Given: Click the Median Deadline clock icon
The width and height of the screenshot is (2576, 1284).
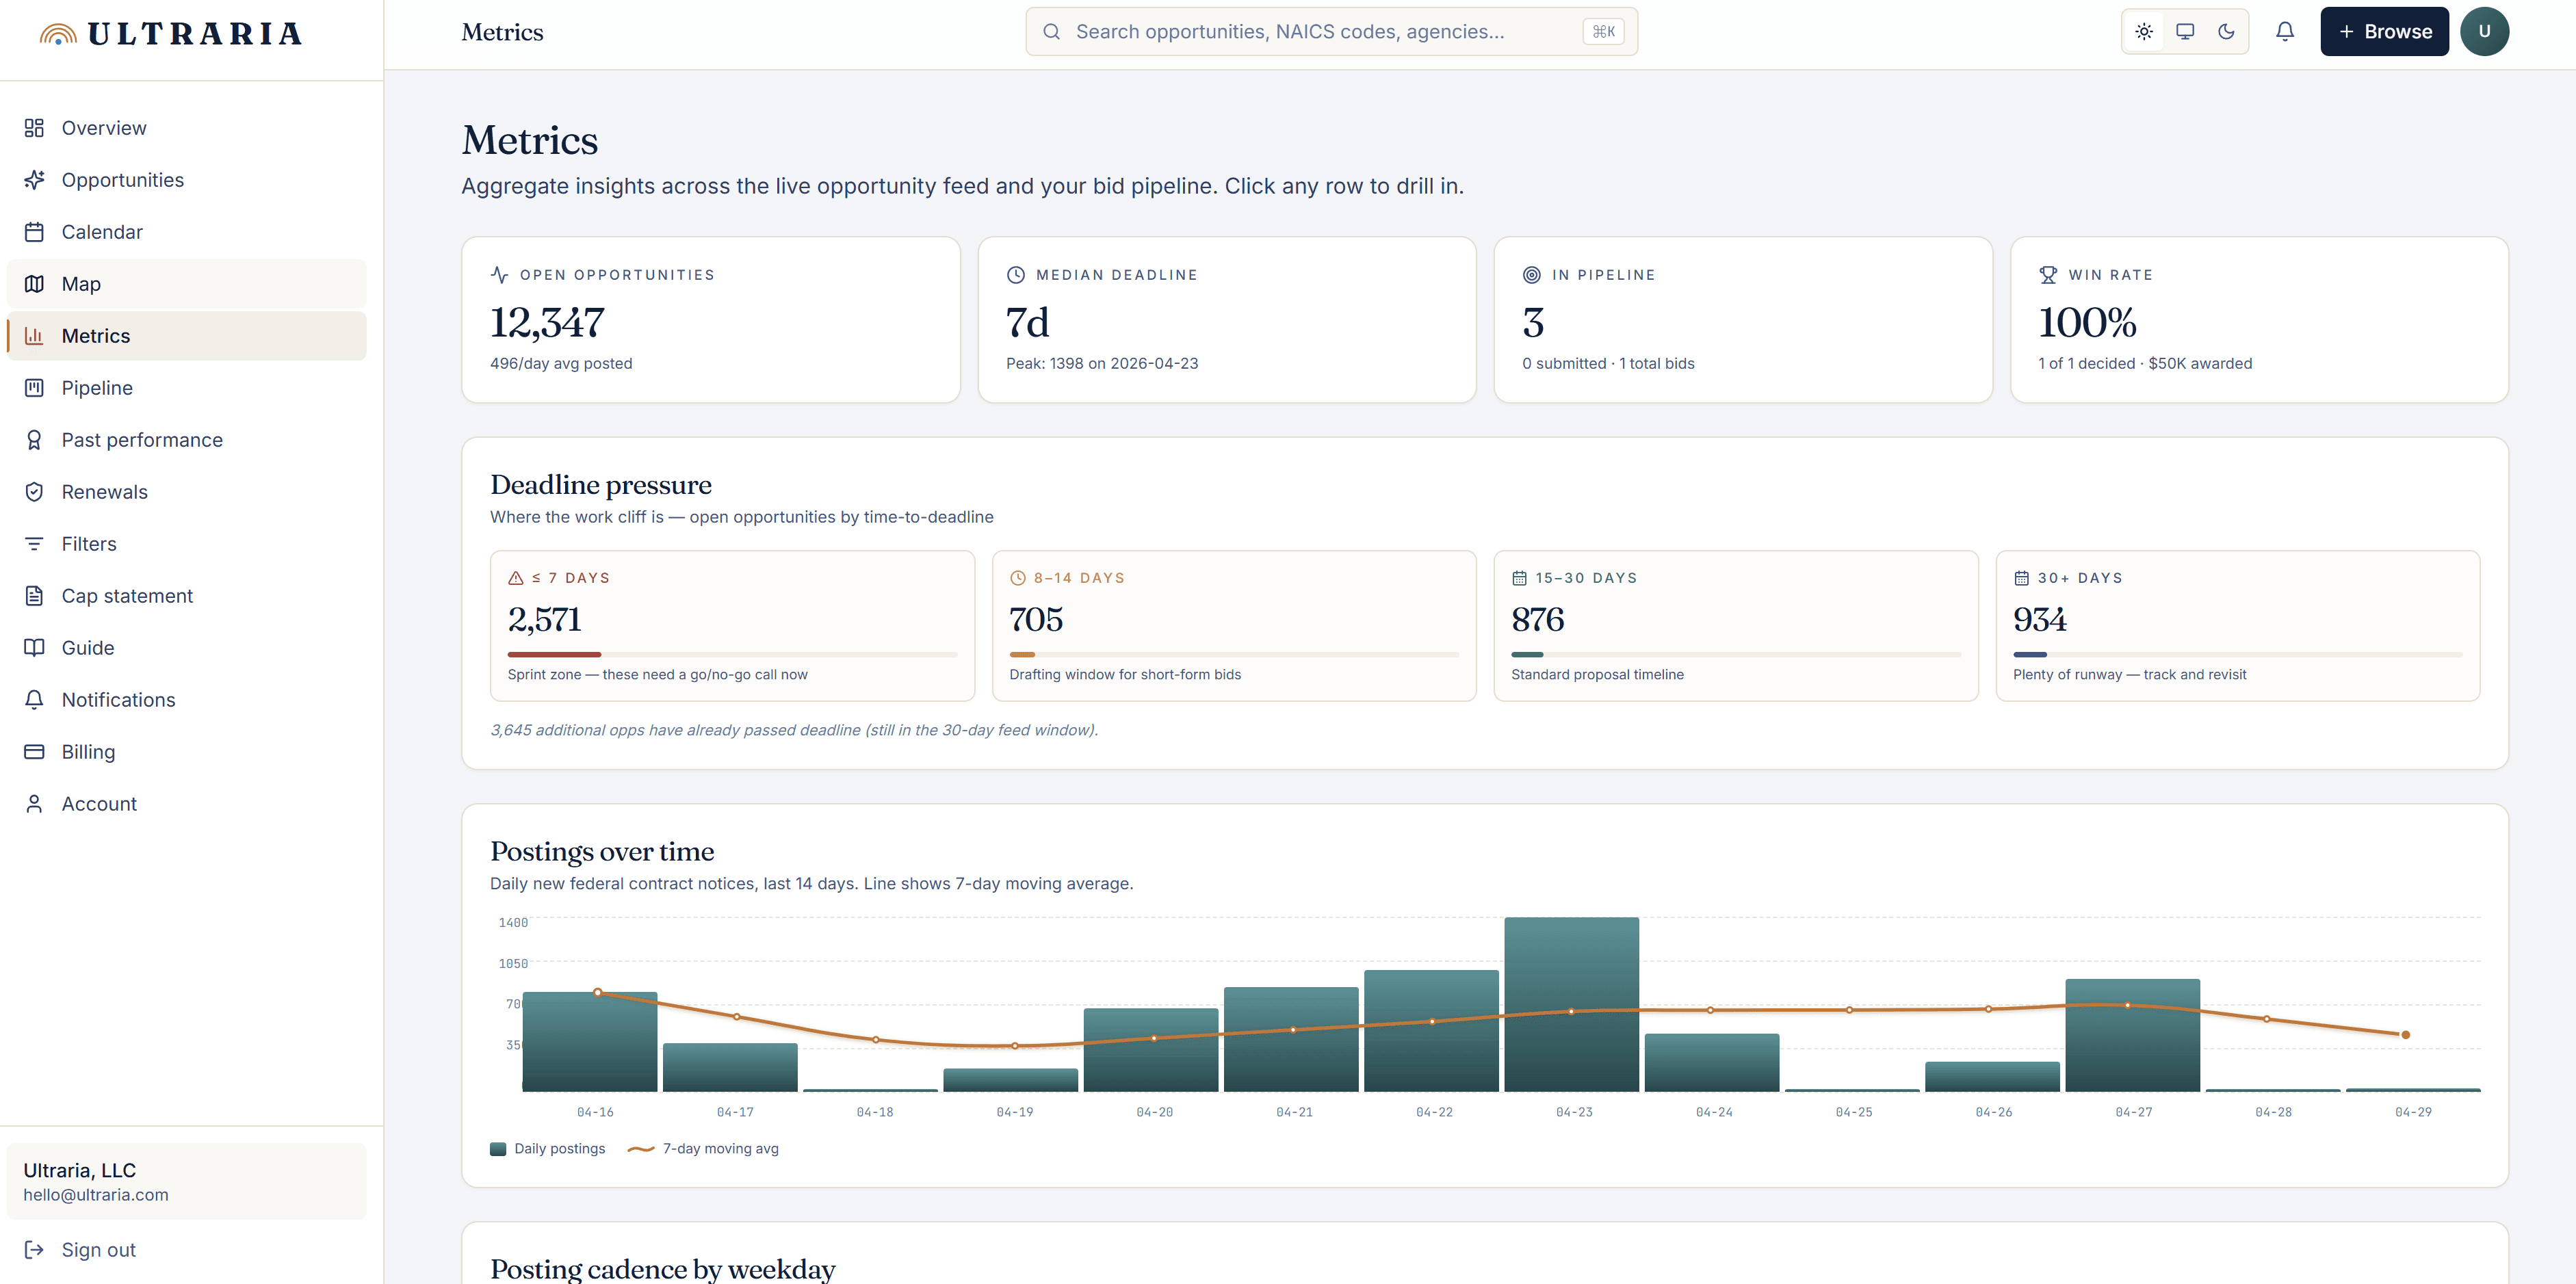Looking at the screenshot, I should (1016, 275).
